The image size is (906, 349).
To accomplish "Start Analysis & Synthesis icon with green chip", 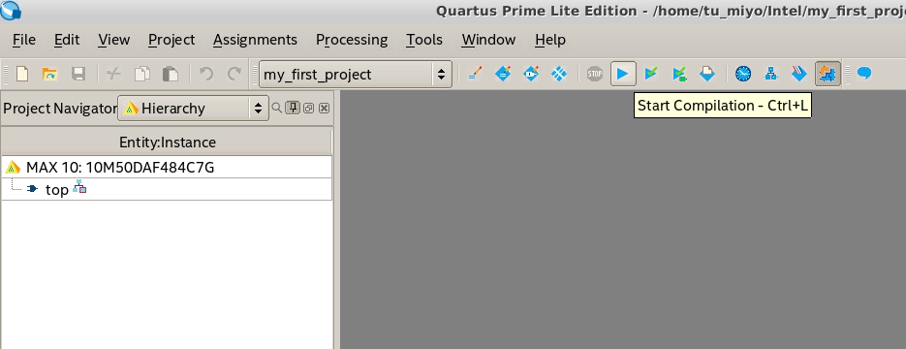I will coord(679,74).
